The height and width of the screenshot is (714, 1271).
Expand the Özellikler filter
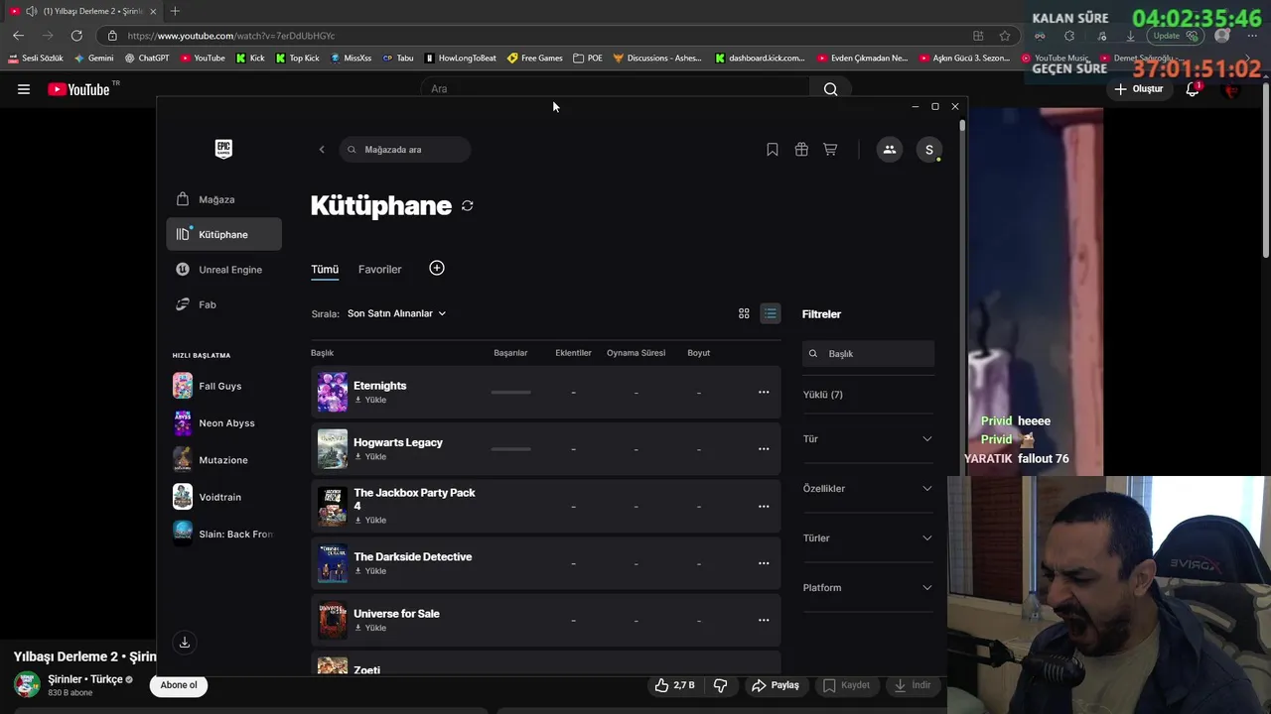868,488
